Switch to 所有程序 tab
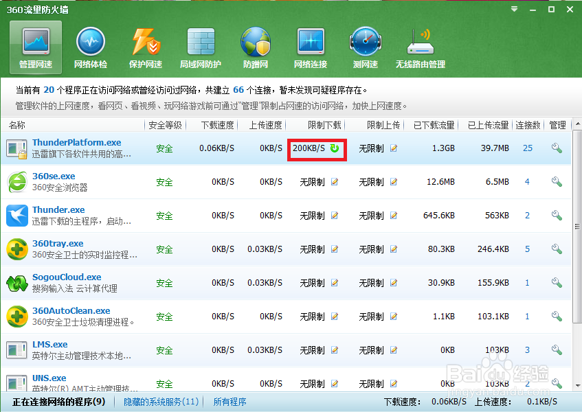Screen dimensions: 582x412 click(x=230, y=402)
